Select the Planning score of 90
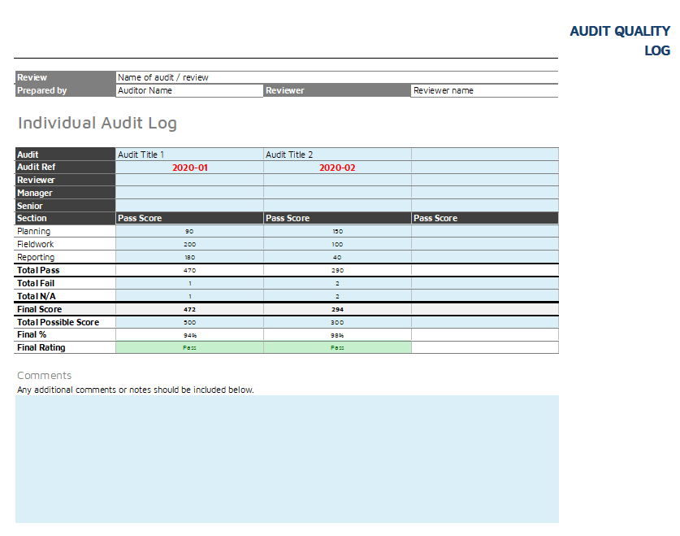This screenshot has width=680, height=536. 189,231
